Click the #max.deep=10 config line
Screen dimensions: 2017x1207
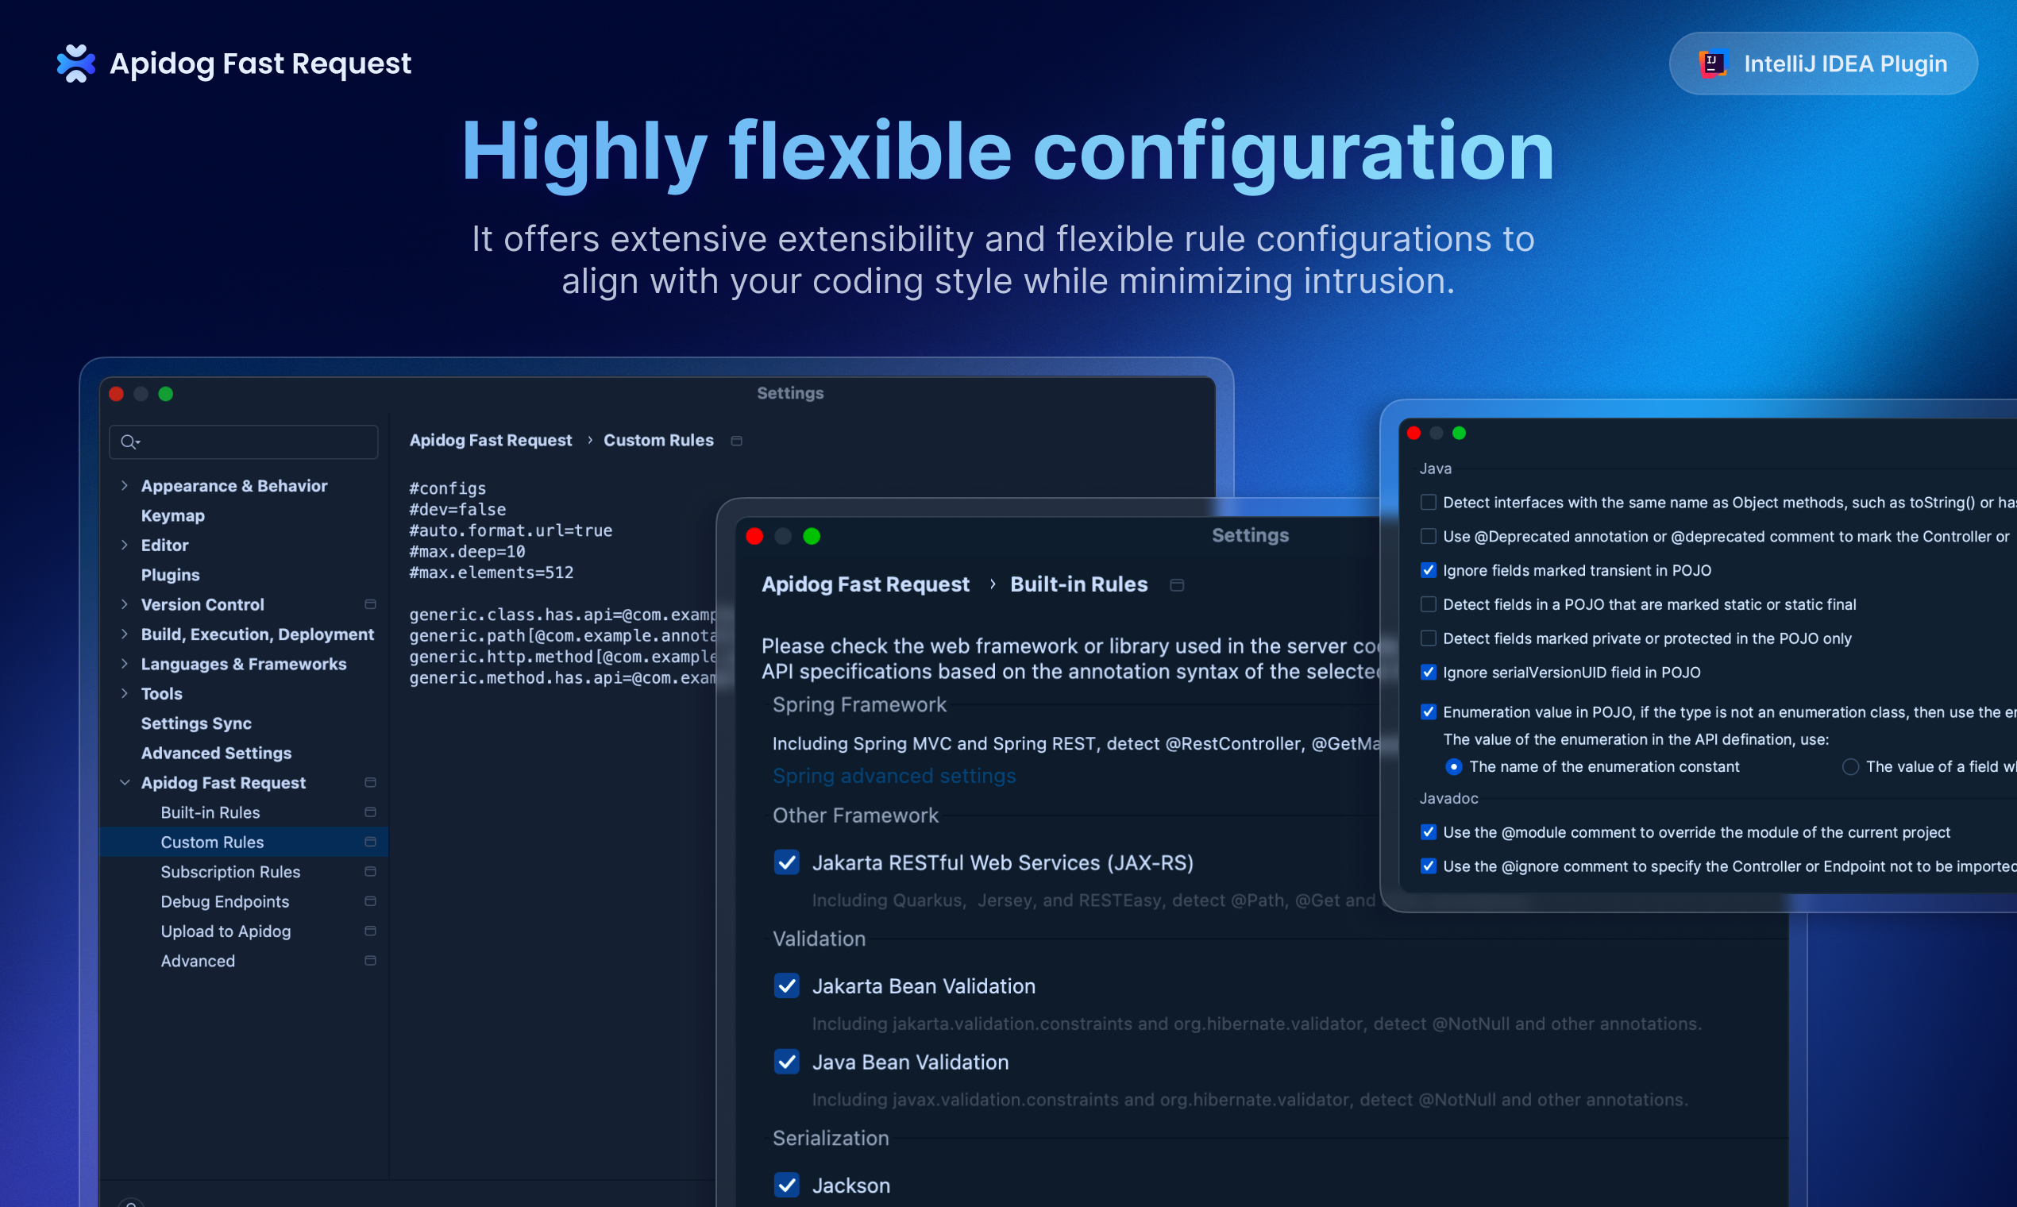click(x=467, y=551)
